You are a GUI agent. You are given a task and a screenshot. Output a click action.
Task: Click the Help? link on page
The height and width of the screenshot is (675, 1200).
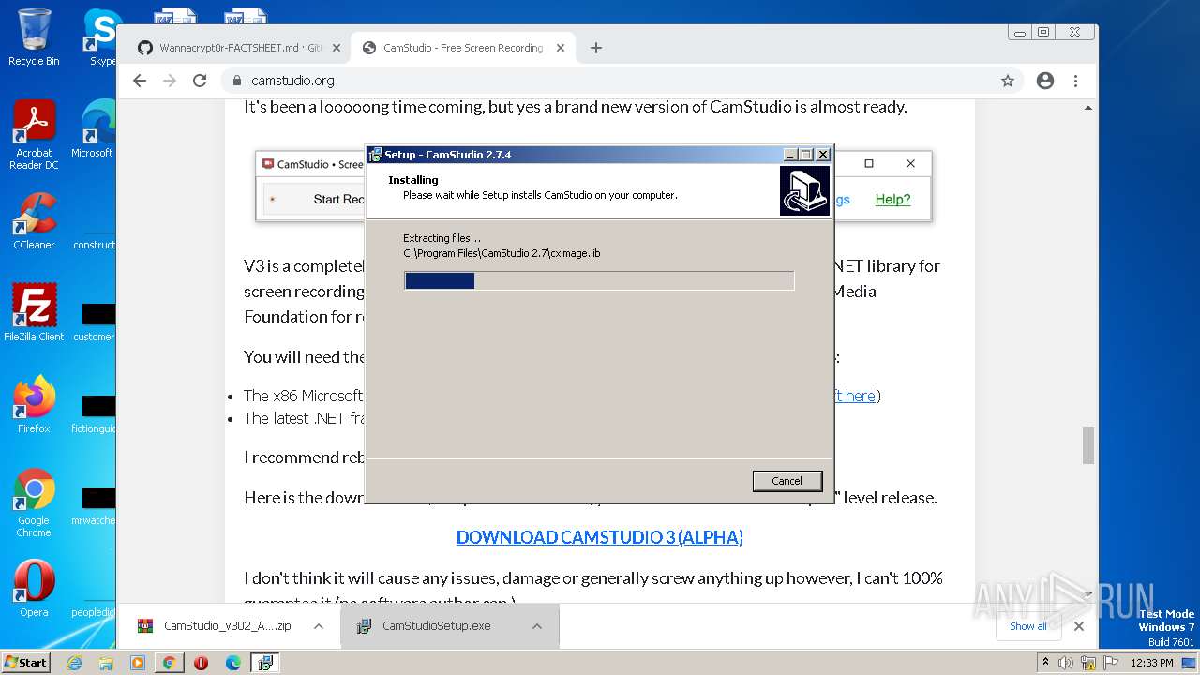[892, 199]
